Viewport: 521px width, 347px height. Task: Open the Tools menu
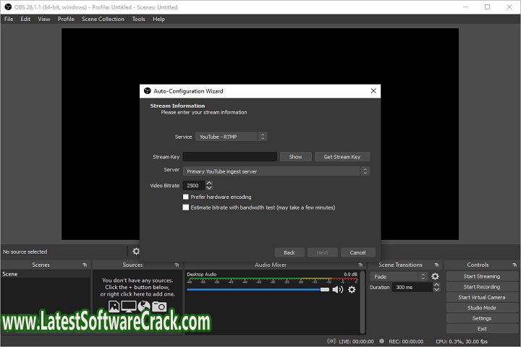pos(138,20)
